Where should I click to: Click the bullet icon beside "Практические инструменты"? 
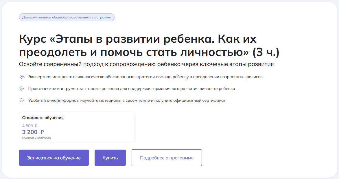tap(22, 89)
